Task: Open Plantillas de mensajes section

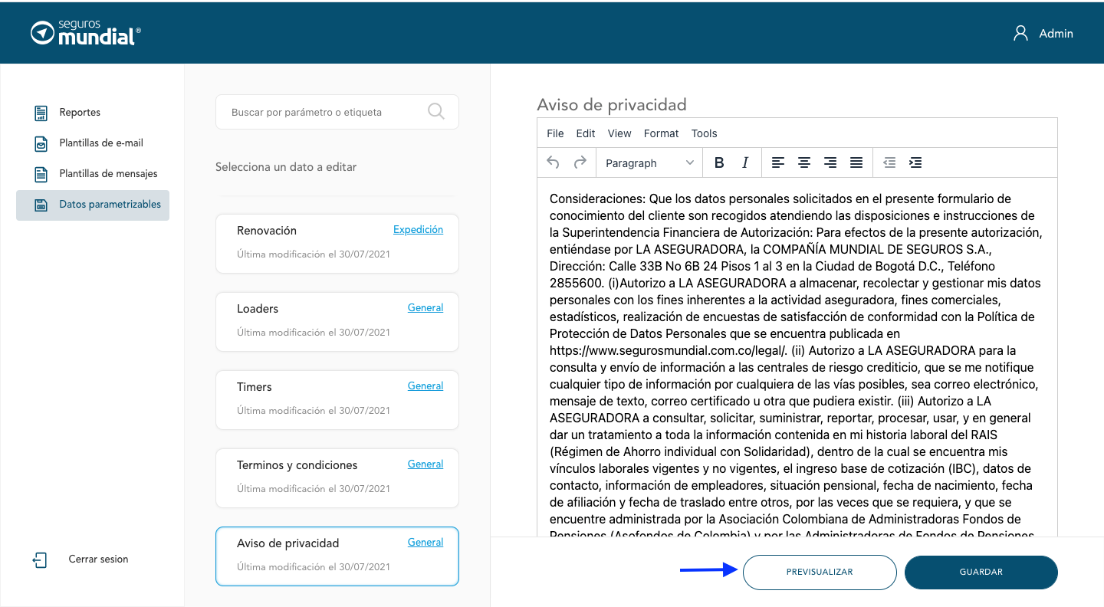Action: 108,174
